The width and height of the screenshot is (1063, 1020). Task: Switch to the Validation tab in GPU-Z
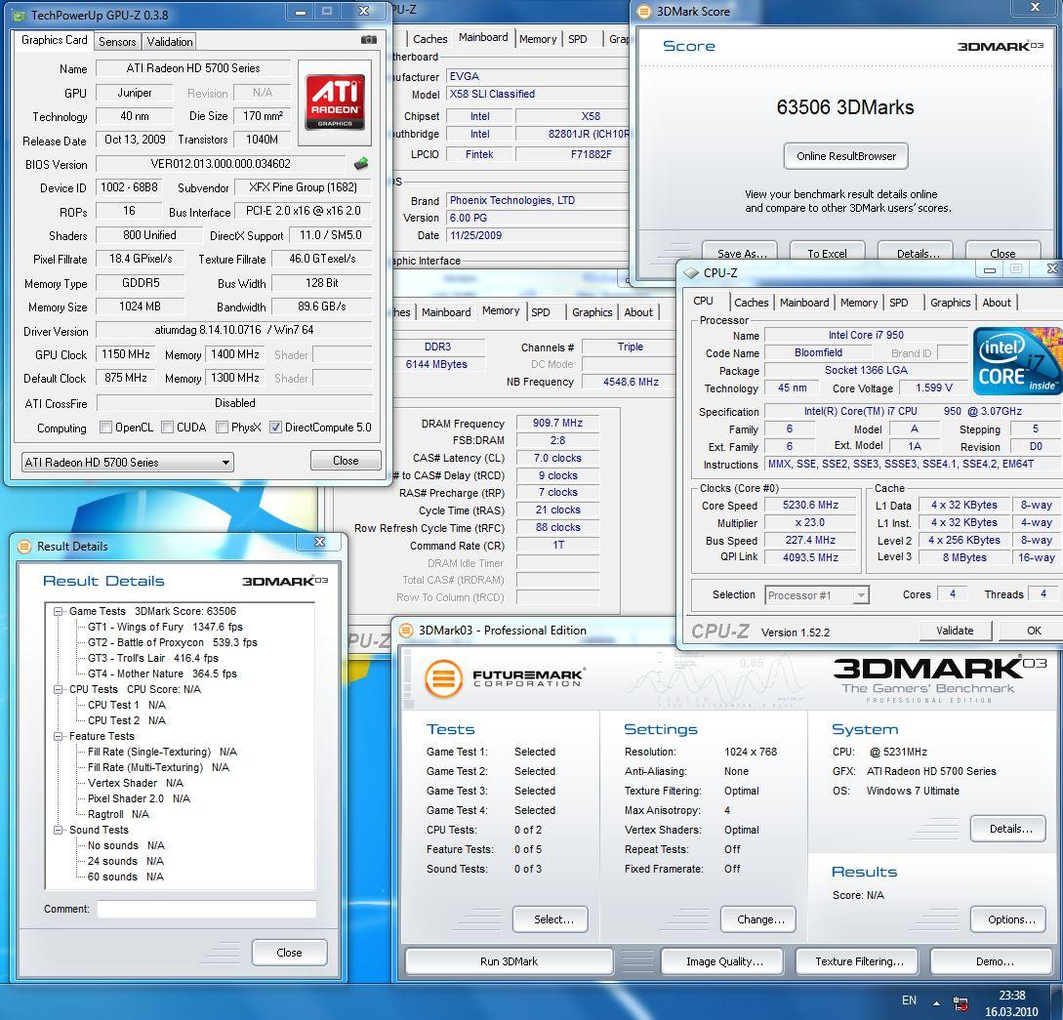point(170,41)
